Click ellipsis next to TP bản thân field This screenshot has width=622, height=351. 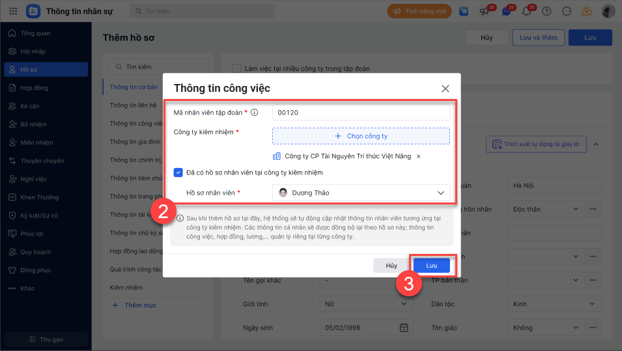593,280
